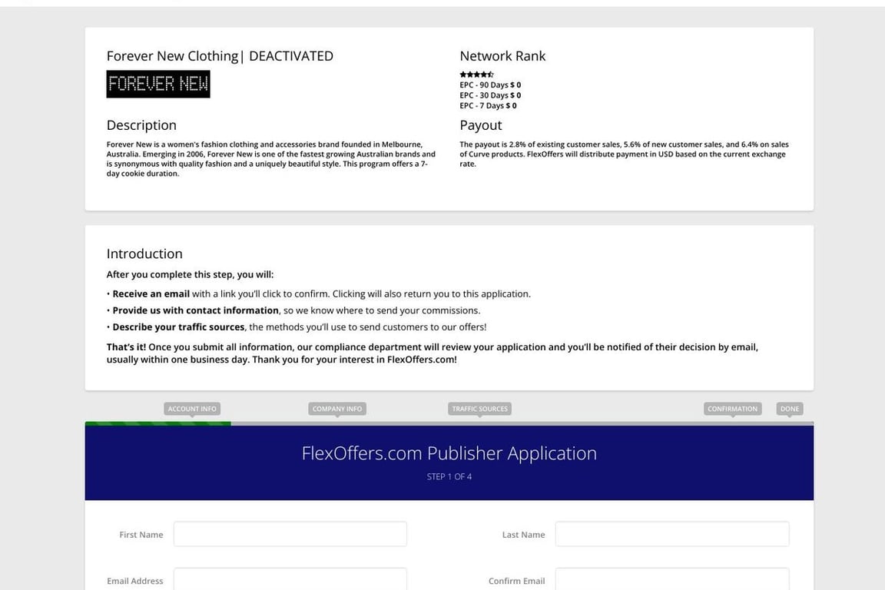Click into the Confirm Email field
Image resolution: width=885 pixels, height=590 pixels.
click(x=671, y=580)
